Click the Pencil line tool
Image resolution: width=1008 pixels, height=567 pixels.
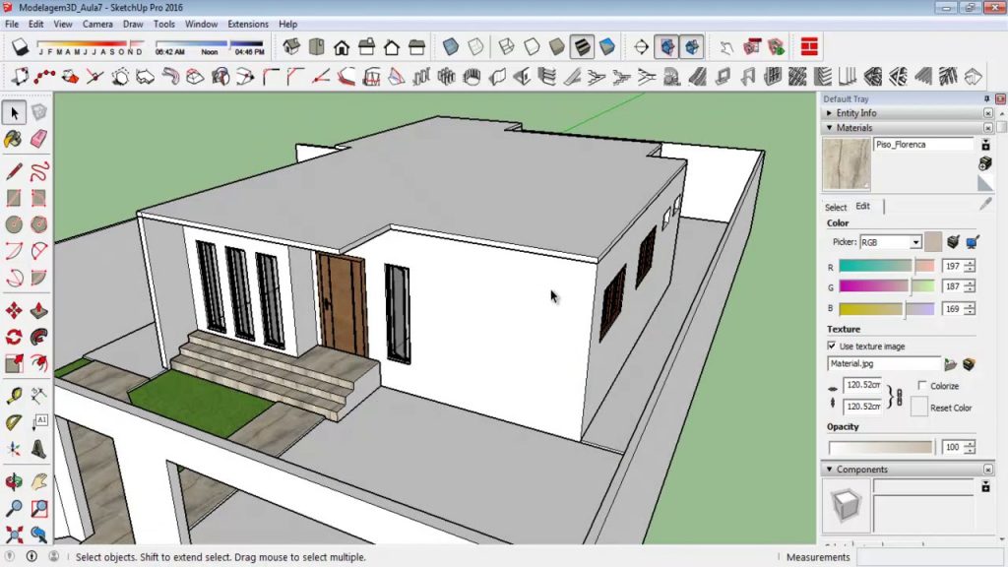pos(14,172)
